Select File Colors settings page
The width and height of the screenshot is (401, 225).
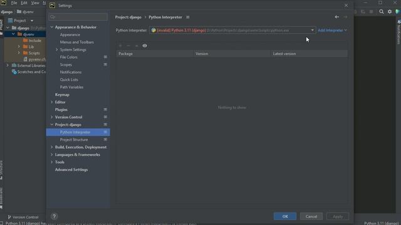(68, 57)
